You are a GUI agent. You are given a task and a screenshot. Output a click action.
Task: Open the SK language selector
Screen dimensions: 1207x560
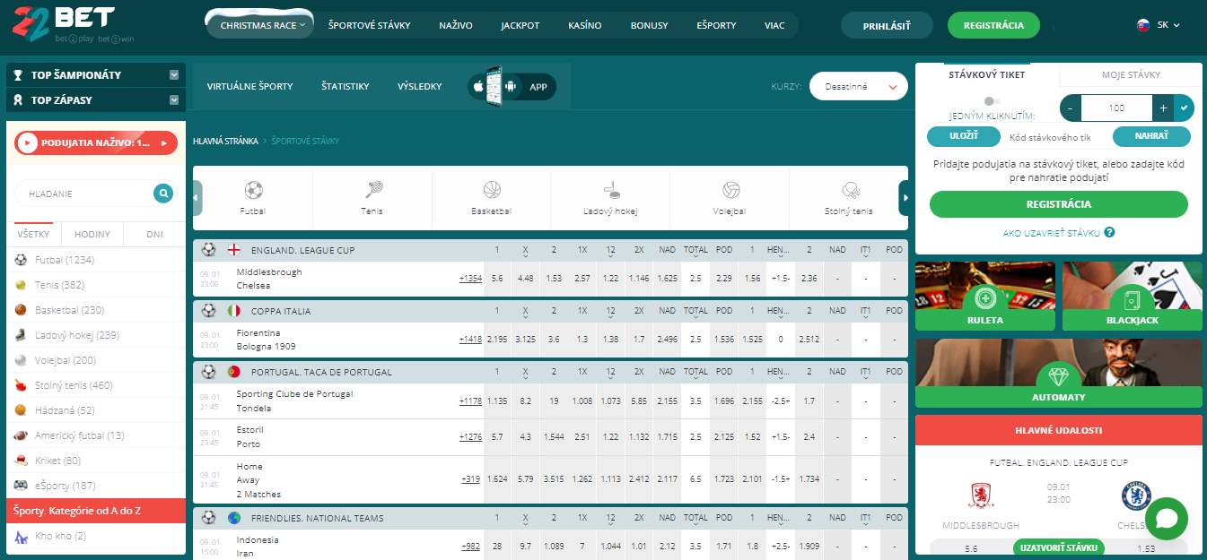click(1157, 25)
